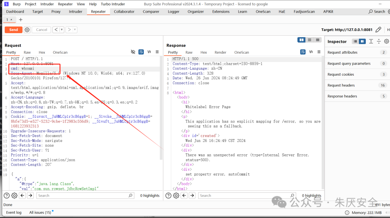Open the Intruder menu
The height and width of the screenshot is (218, 390).
click(47, 4)
